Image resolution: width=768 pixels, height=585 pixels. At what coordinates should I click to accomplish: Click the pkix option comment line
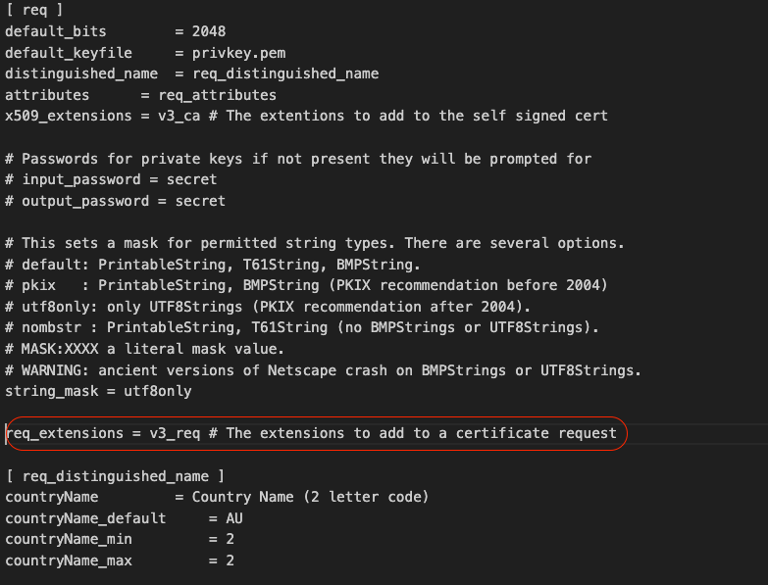click(x=306, y=286)
